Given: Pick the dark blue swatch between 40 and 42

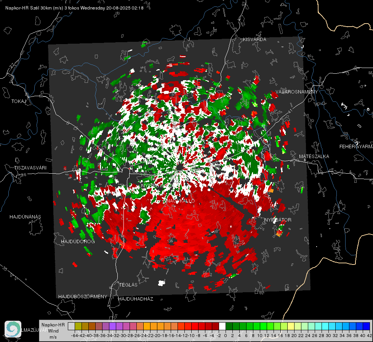Looking at the screenshot, I should tap(367, 326).
